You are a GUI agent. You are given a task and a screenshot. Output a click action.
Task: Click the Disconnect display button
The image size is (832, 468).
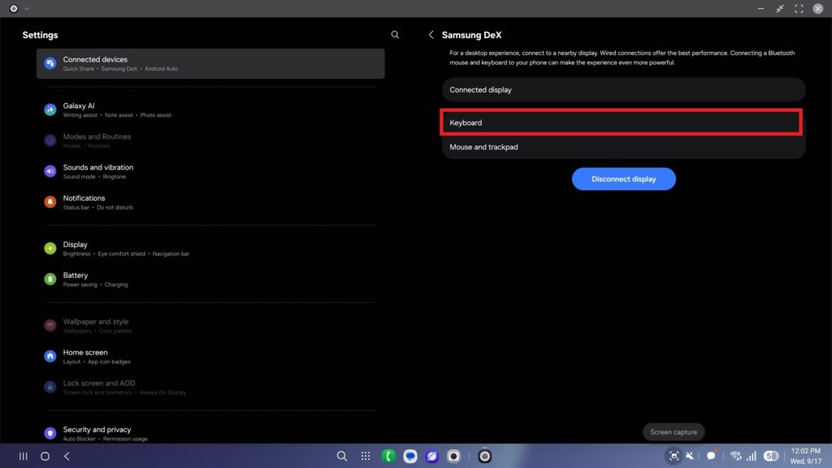coord(623,179)
